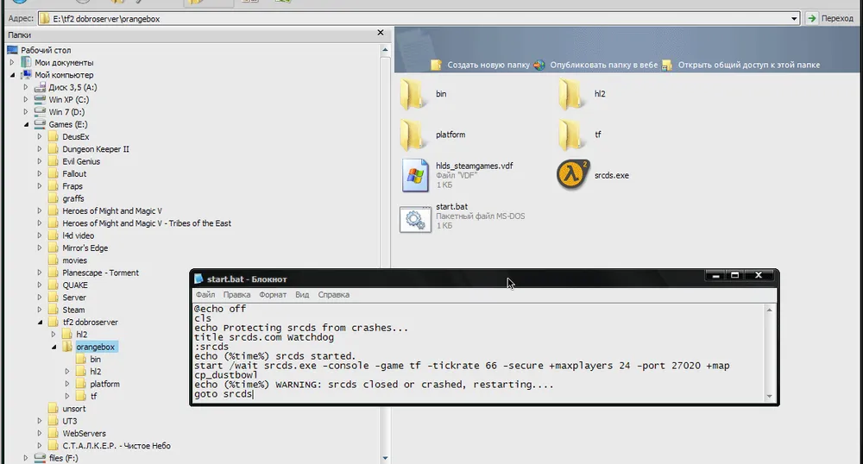
Task: Close the Folders pane with X
Action: pos(381,34)
